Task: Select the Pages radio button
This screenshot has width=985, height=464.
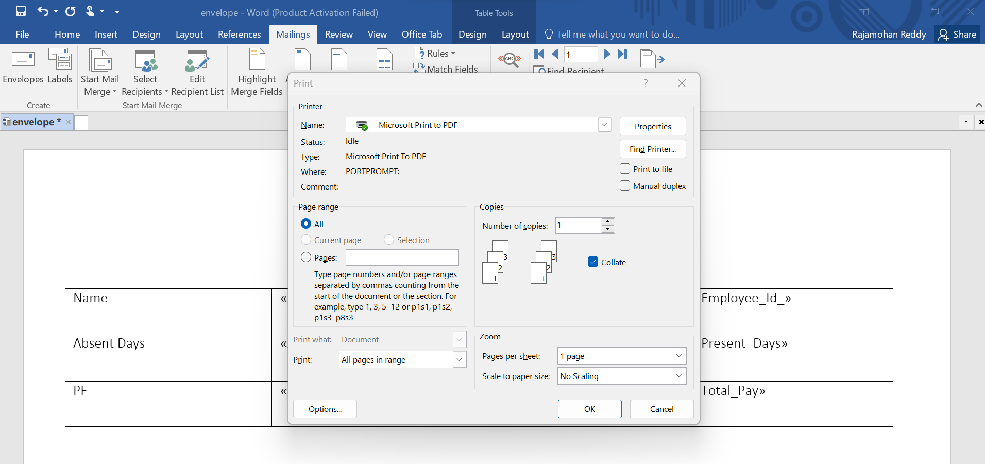Action: (306, 257)
